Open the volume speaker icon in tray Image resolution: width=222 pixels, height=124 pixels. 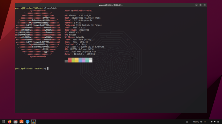pyautogui.click(x=215, y=122)
